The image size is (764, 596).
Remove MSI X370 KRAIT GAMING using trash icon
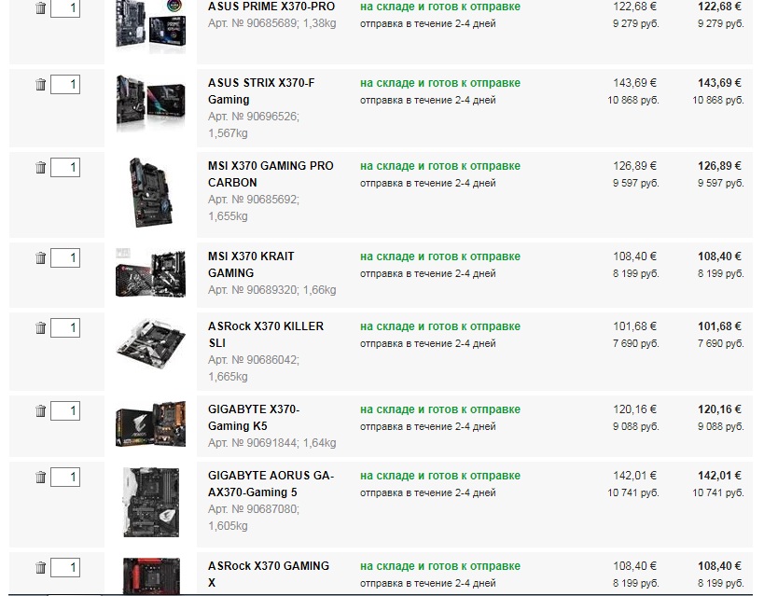point(41,257)
